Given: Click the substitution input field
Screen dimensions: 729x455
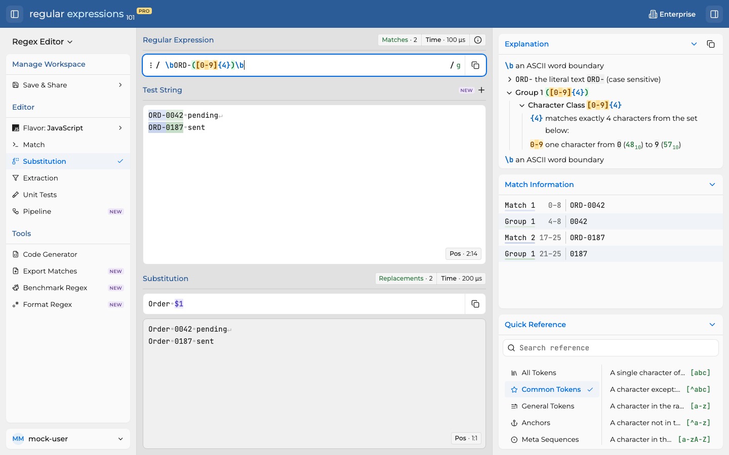Looking at the screenshot, I should pos(304,304).
